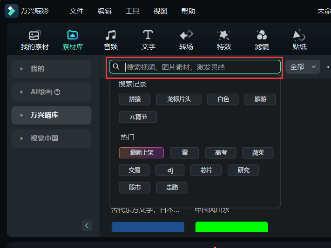The height and width of the screenshot is (248, 331).
Task: Expand the AI绘画 category arrow
Action: pyautogui.click(x=21, y=92)
